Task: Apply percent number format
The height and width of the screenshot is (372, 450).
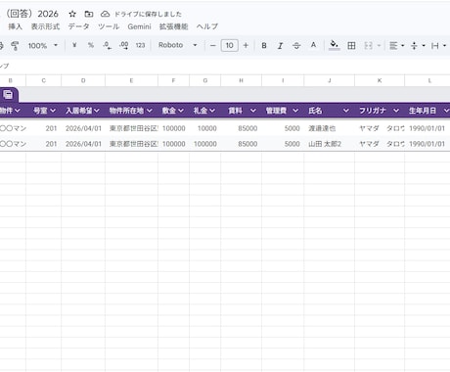Action: pyautogui.click(x=91, y=45)
